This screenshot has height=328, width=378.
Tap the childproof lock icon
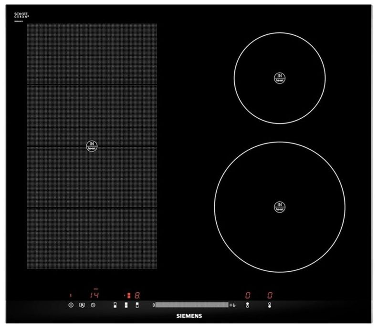(82, 305)
